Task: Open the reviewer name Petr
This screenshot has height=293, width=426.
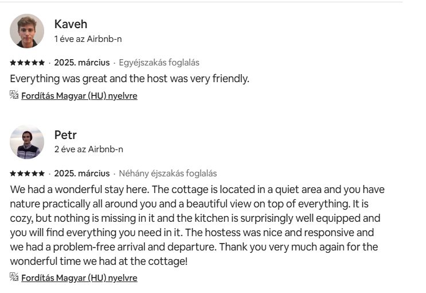Action: click(x=65, y=135)
